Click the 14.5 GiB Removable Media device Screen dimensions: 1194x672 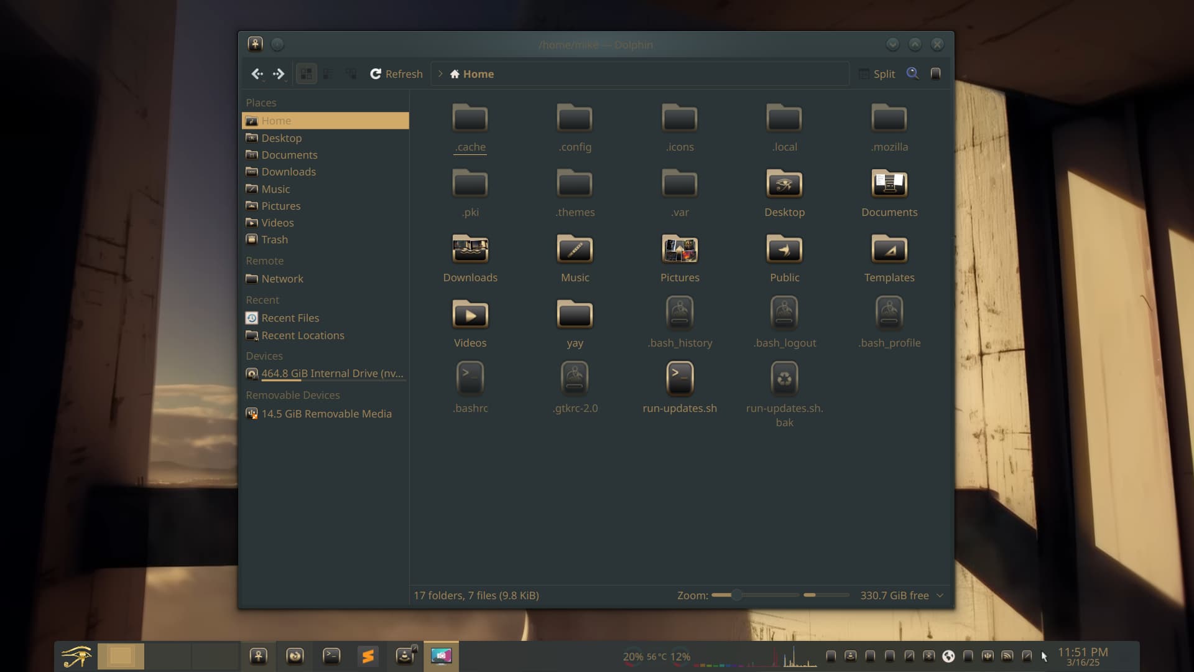tap(326, 414)
